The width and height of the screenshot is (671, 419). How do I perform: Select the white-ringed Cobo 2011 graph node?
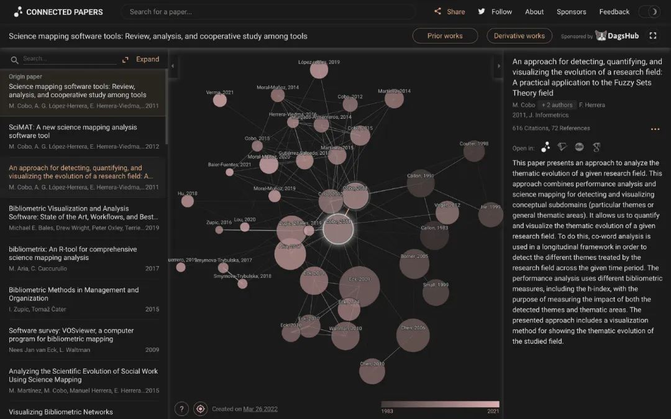[338, 229]
